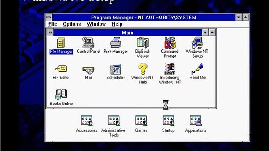
Task: Open Program Manager's system control menu box
Action: 49,17
